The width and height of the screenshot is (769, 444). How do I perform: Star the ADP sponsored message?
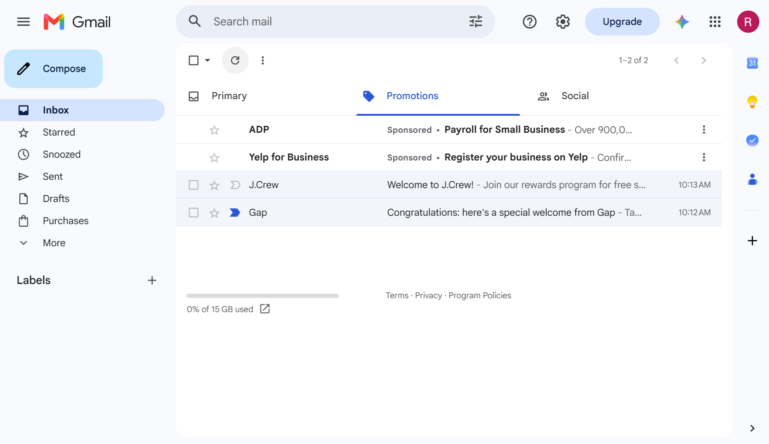tap(214, 130)
